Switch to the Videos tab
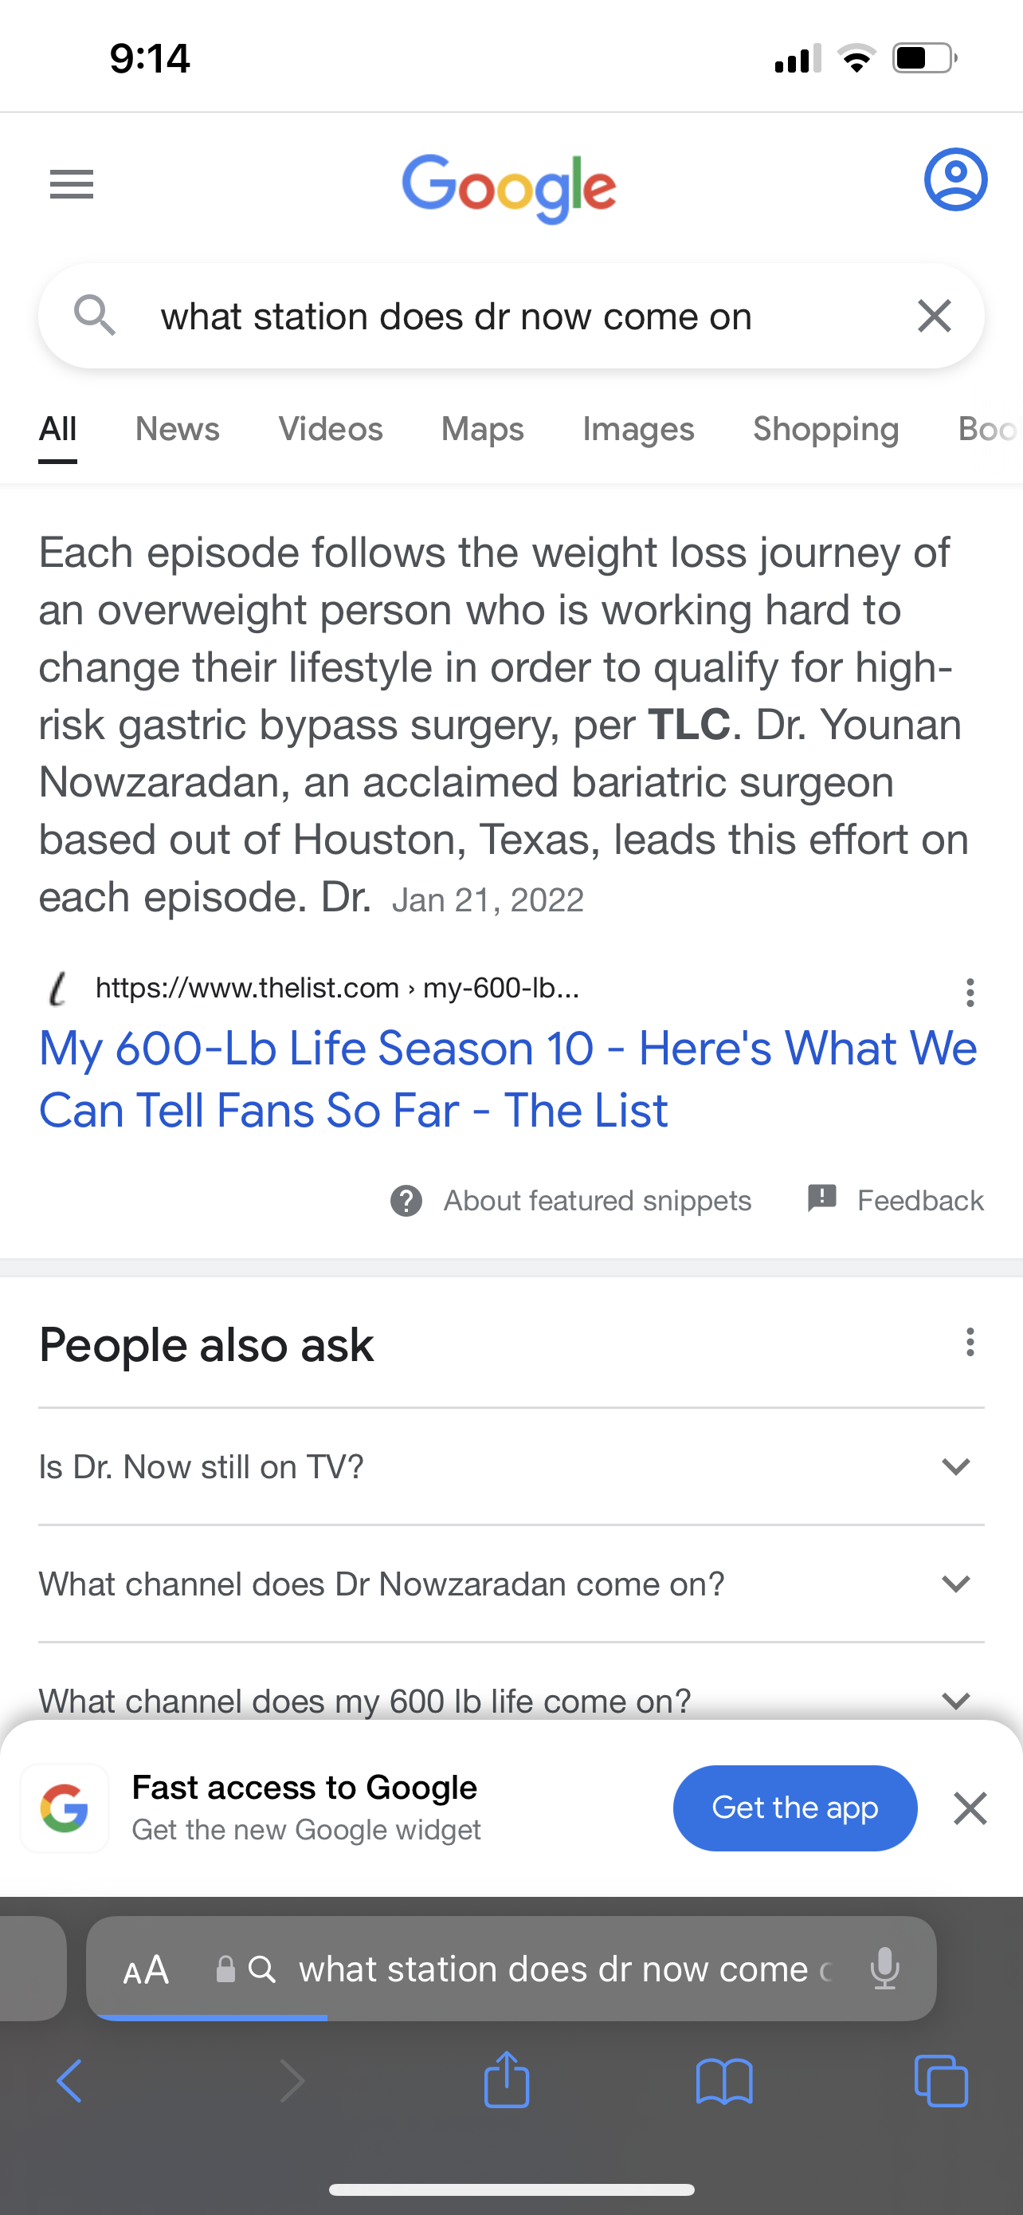The height and width of the screenshot is (2215, 1023). [330, 429]
